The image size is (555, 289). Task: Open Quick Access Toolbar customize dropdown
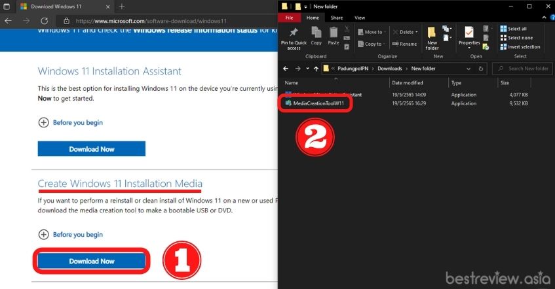(x=305, y=7)
